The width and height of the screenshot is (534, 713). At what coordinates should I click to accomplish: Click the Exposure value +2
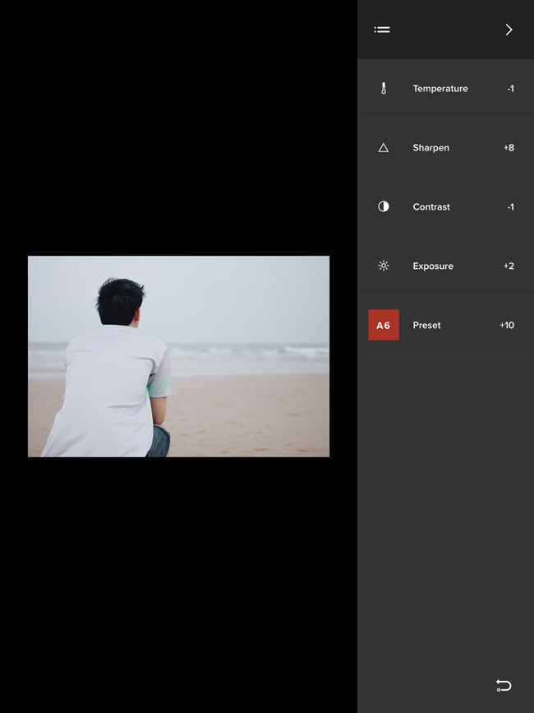[x=509, y=266]
